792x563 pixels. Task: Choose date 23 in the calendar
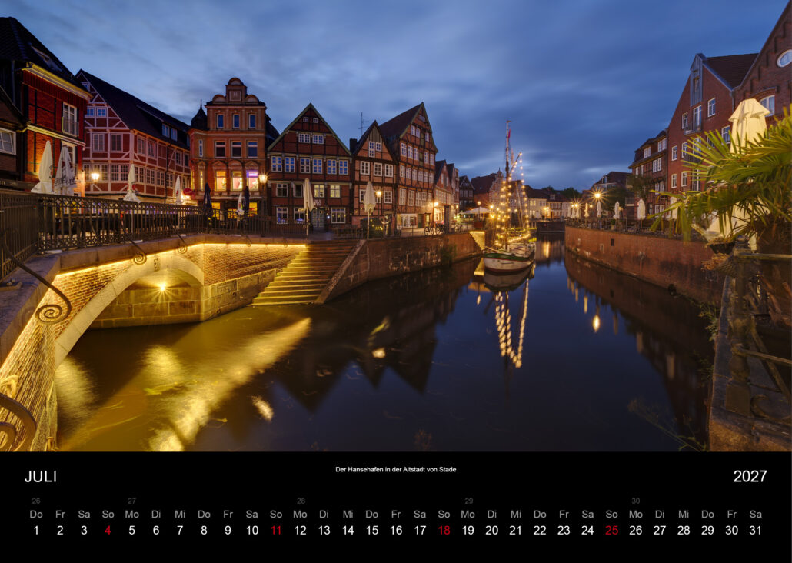point(564,530)
